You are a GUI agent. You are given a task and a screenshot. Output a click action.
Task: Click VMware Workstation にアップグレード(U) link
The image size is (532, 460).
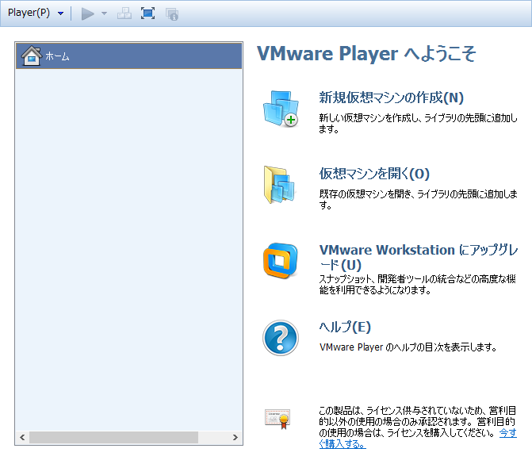tap(419, 257)
